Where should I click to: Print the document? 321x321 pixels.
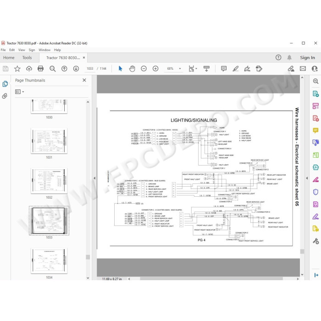point(40,69)
